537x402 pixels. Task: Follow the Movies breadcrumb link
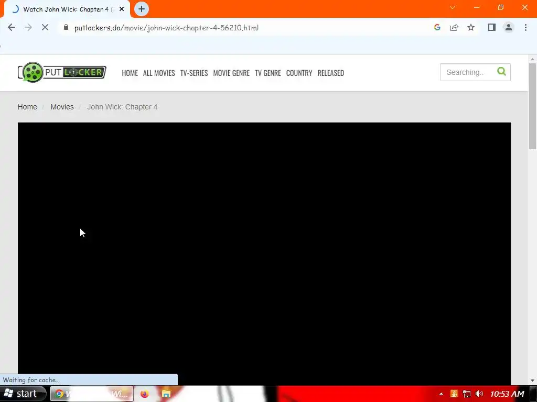coord(62,107)
